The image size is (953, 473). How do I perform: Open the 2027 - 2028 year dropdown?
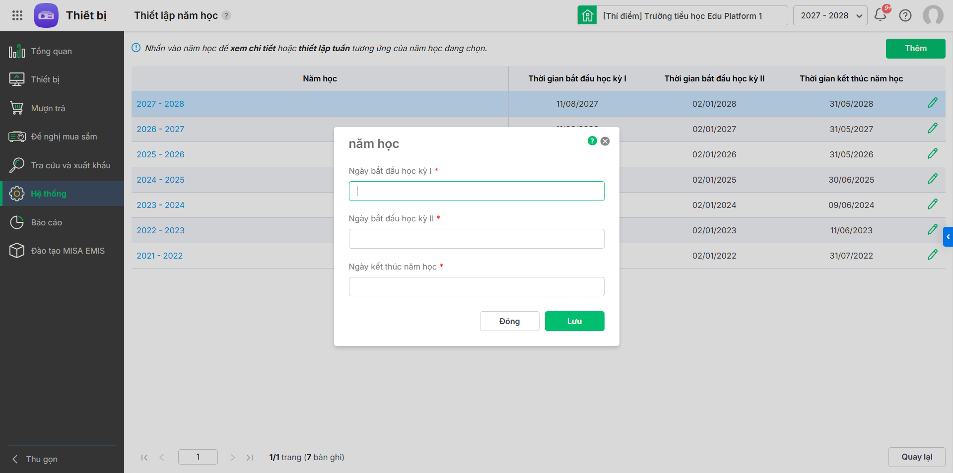click(830, 15)
